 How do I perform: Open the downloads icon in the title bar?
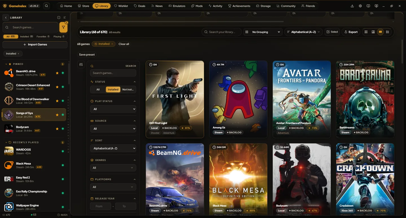pos(352,6)
